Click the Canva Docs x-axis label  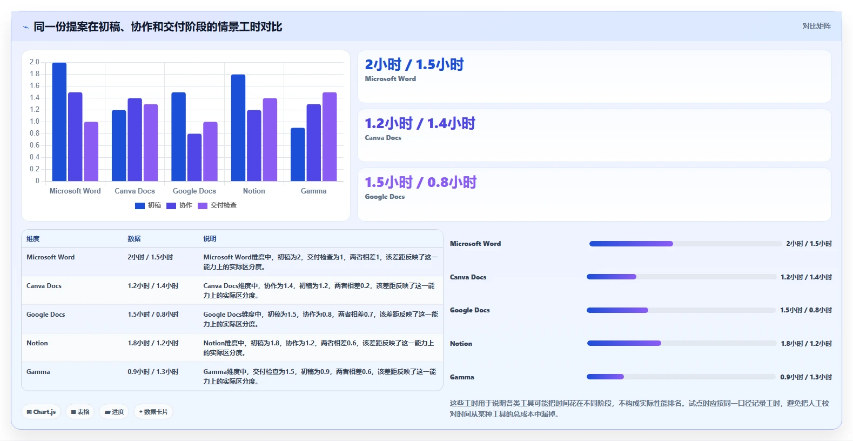(135, 191)
